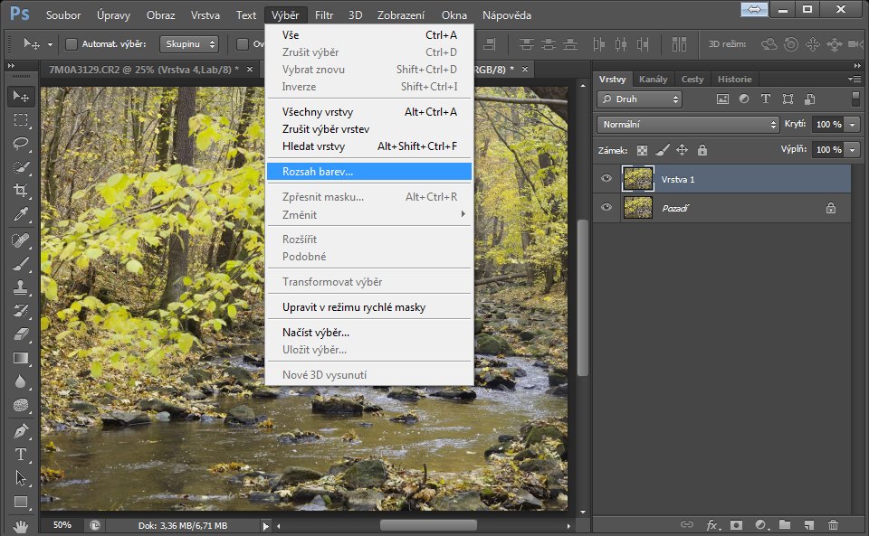
Task: Select the Pen tool
Action: point(21,430)
